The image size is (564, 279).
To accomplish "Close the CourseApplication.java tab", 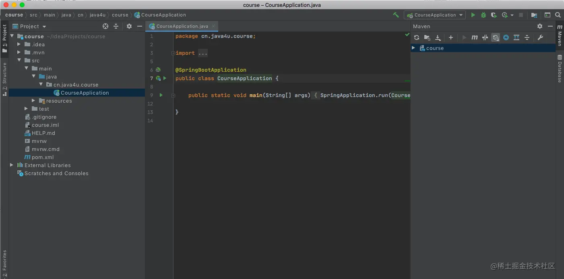I will 214,26.
